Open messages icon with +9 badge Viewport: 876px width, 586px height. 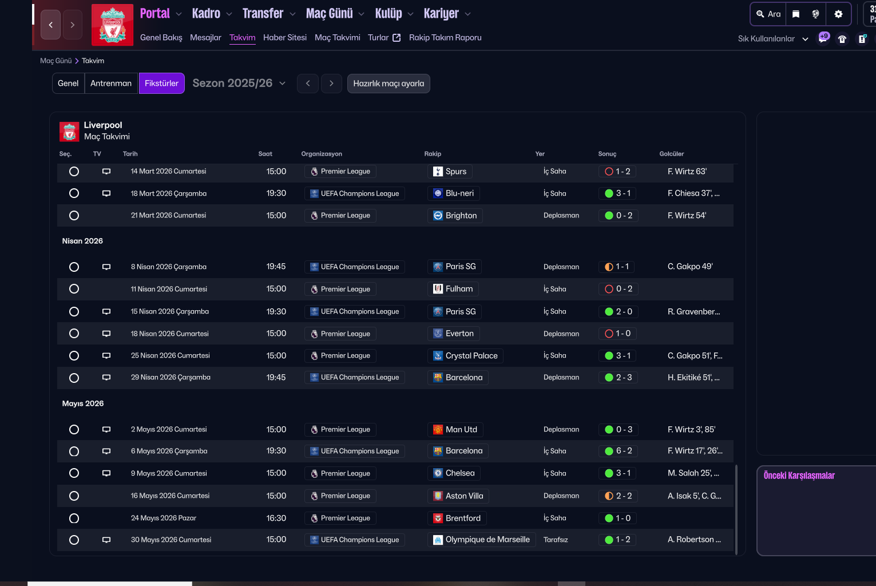pyautogui.click(x=823, y=39)
